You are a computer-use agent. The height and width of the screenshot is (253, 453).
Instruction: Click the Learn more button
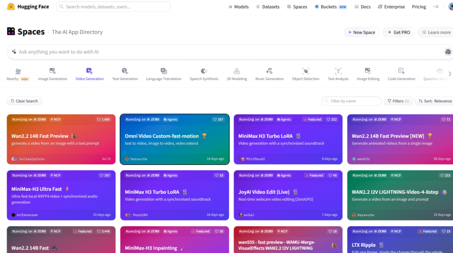436,32
